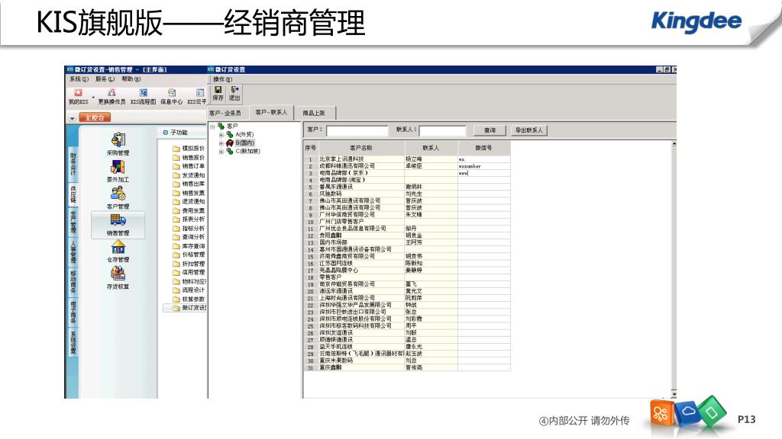Click dropdown arrow left of 主控台
782x439 pixels.
(x=73, y=118)
